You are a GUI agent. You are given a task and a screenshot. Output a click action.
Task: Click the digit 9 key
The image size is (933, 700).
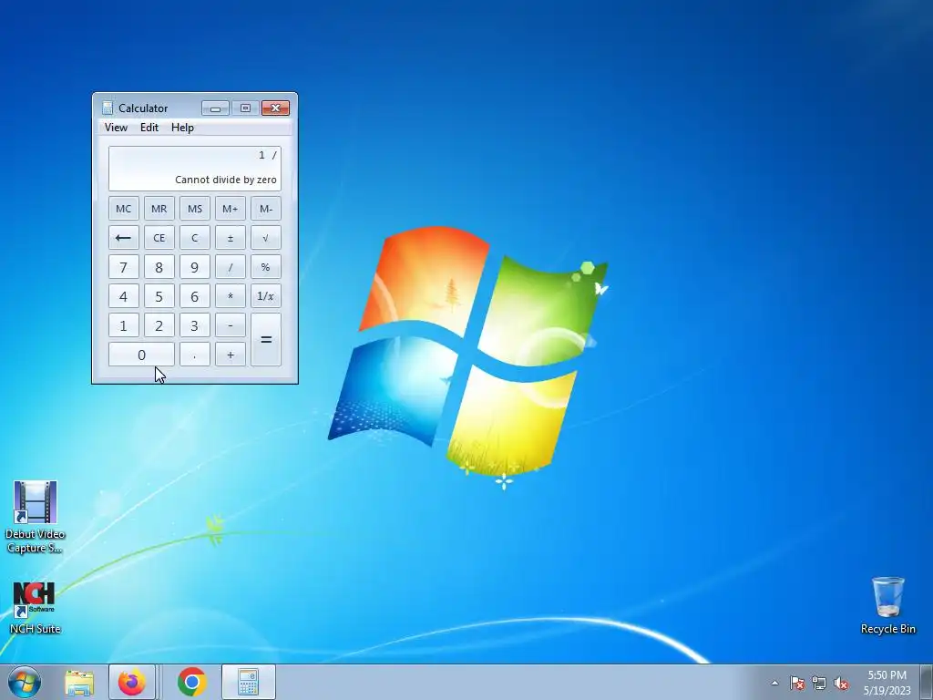(195, 267)
